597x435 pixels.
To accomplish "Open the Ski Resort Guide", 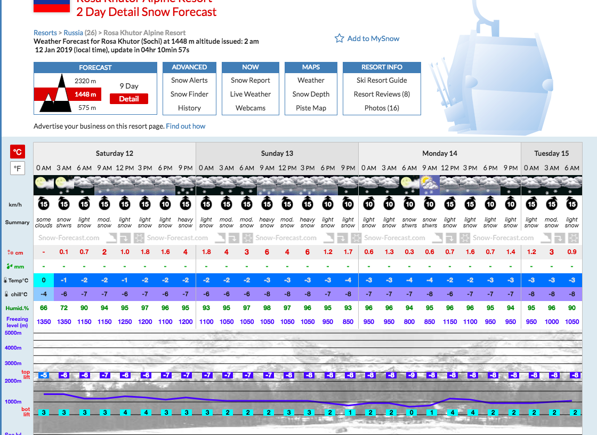I will (382, 81).
